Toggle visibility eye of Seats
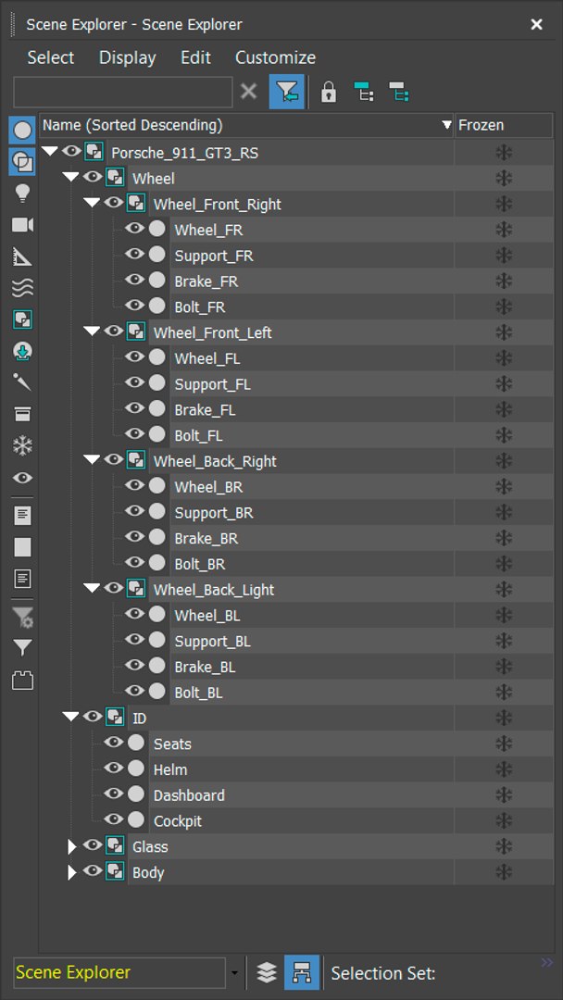 coord(114,743)
